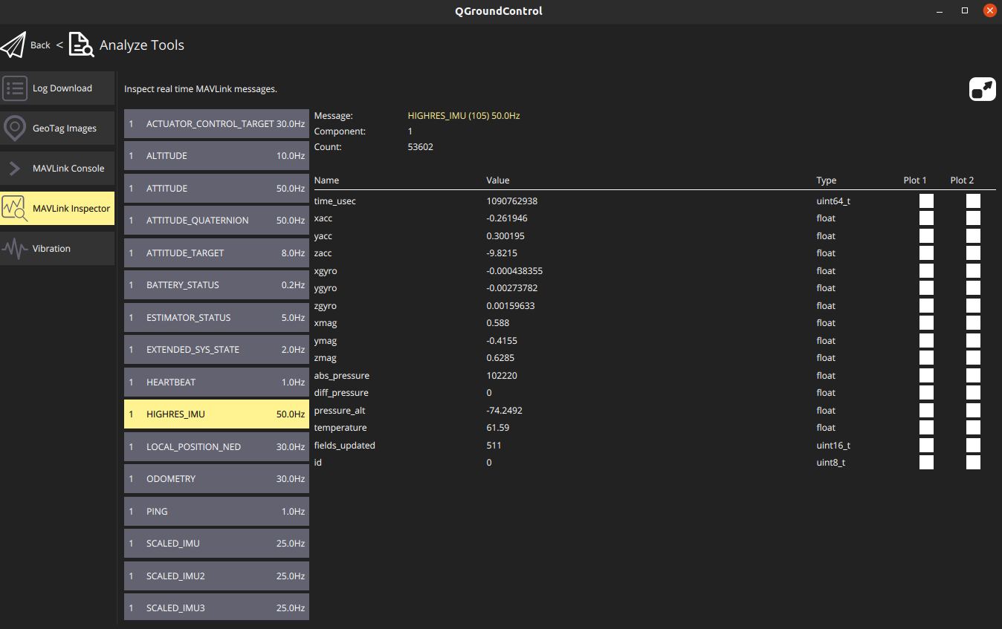This screenshot has height=629, width=1002.
Task: Click the MAVLink Inspector chart icon
Action: pos(15,209)
